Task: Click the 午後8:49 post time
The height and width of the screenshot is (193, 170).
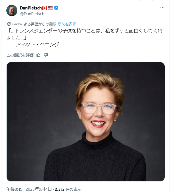Action: click(14, 189)
